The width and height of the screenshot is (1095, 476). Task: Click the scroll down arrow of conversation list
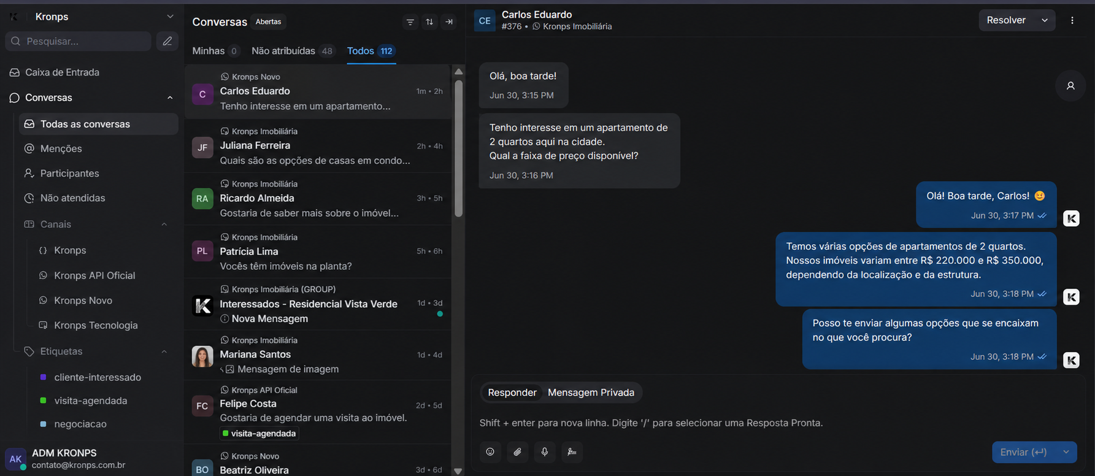pos(458,471)
